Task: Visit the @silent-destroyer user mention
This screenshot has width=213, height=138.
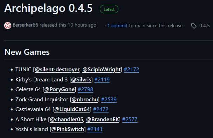Action: click(x=57, y=70)
